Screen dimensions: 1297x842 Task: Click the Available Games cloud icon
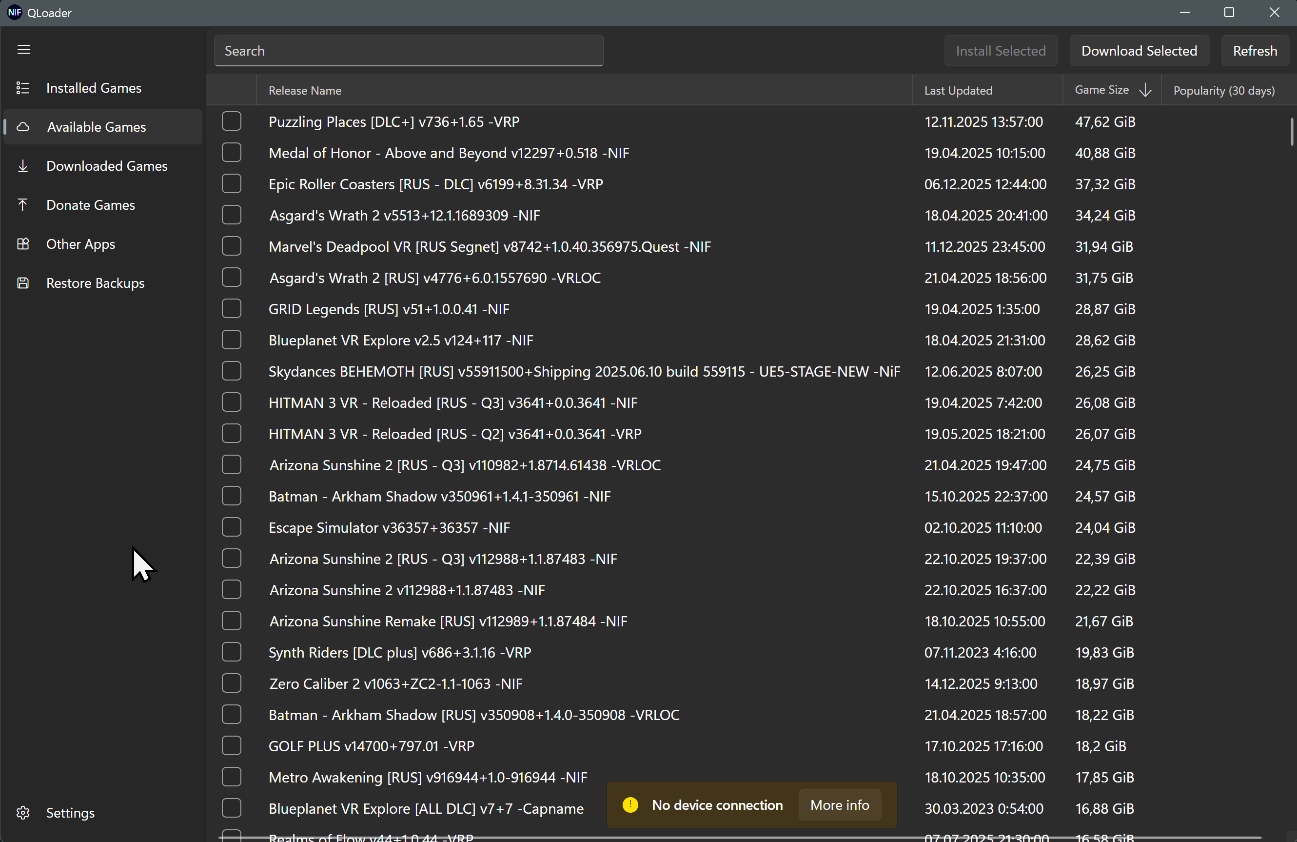pyautogui.click(x=23, y=127)
